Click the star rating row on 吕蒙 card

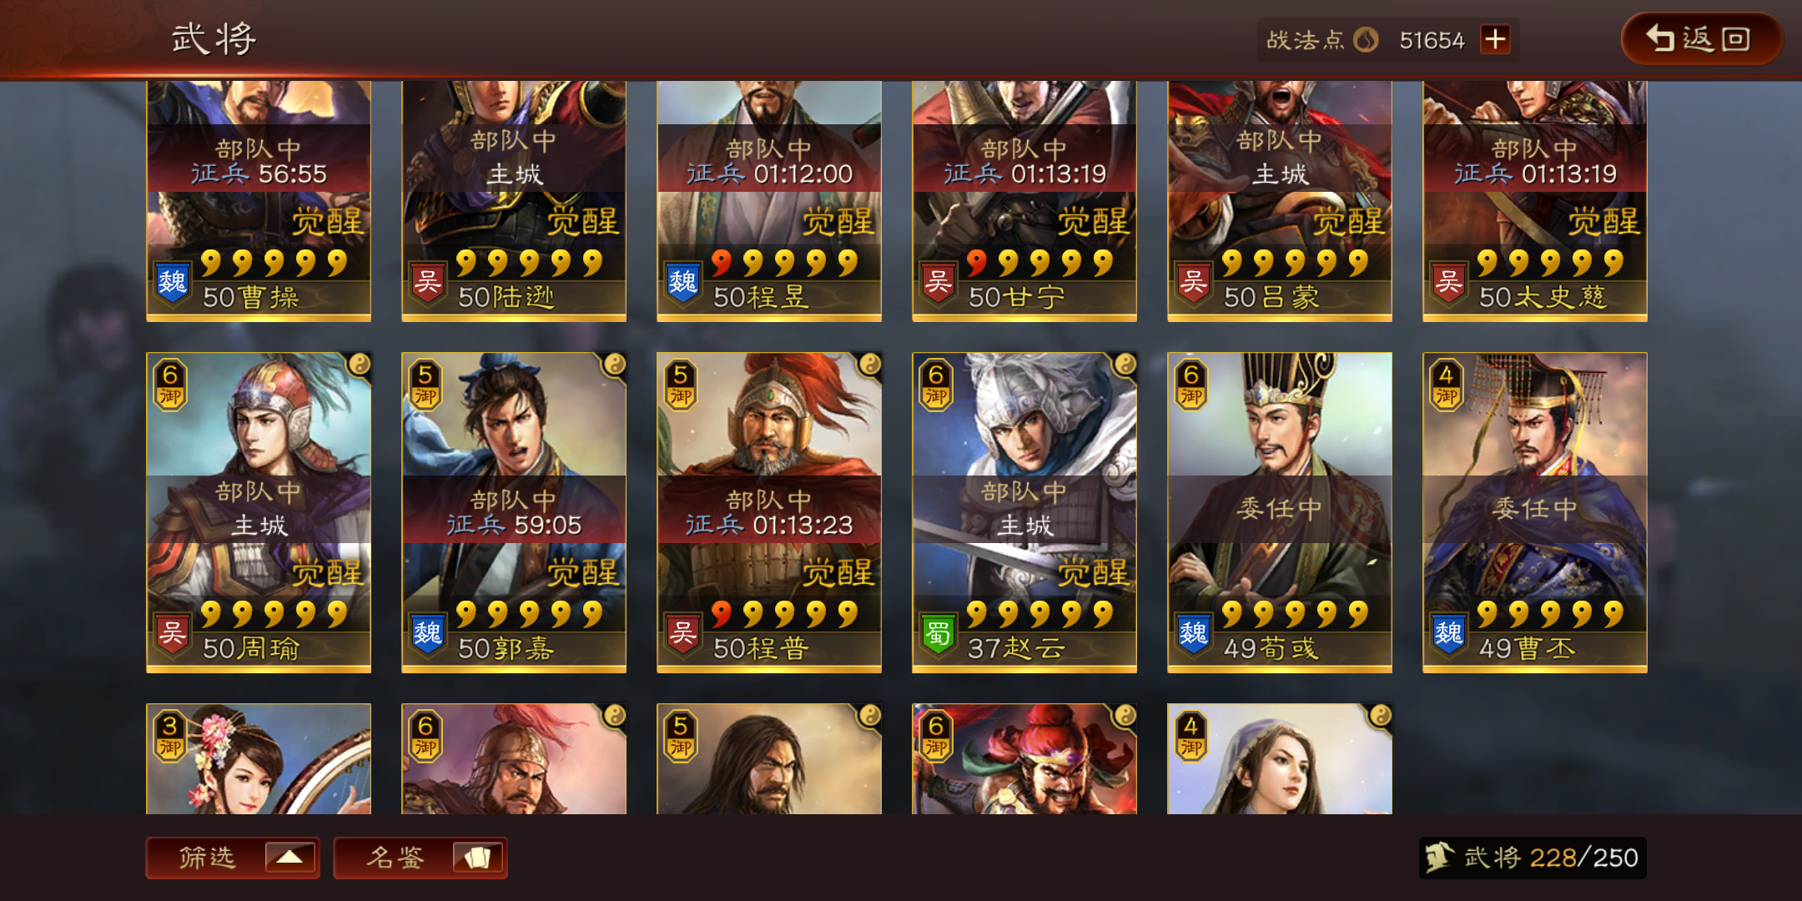(x=1295, y=263)
